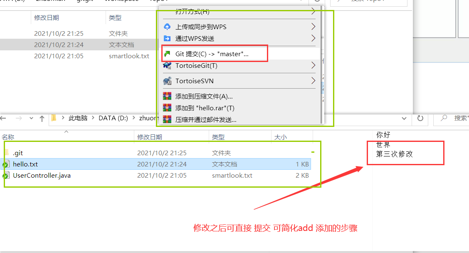Click the WinRAR icon beside add to hello.rar
The width and height of the screenshot is (469, 253).
tap(167, 108)
